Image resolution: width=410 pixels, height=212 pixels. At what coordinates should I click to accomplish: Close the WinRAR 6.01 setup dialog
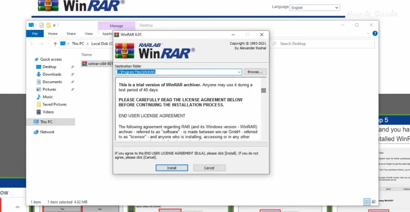262,35
